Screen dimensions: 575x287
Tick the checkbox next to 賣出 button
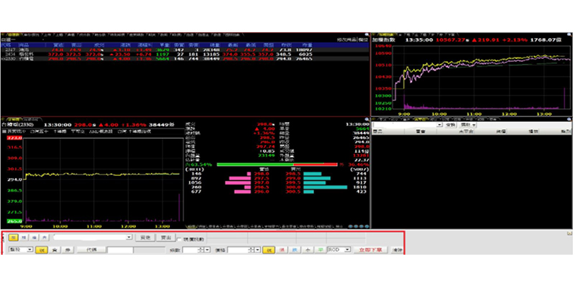point(179,240)
